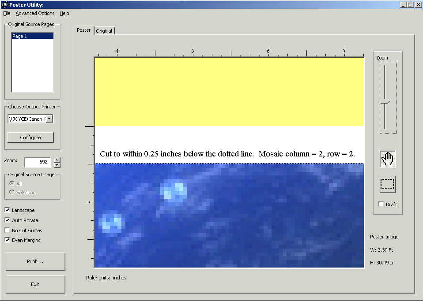Decrease zoom value with down spinner arrow
The height and width of the screenshot is (301, 423).
click(x=57, y=165)
